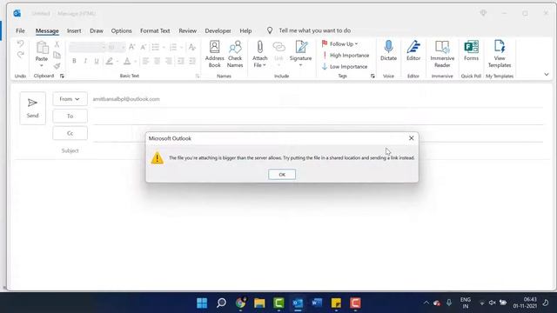Align text to the left
Image resolution: width=557 pixels, height=313 pixels.
point(145,61)
